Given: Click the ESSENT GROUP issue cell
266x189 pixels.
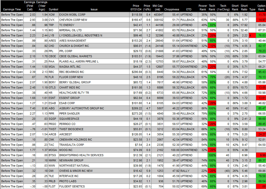Looking at the screenshot, I should (x=94, y=98).
